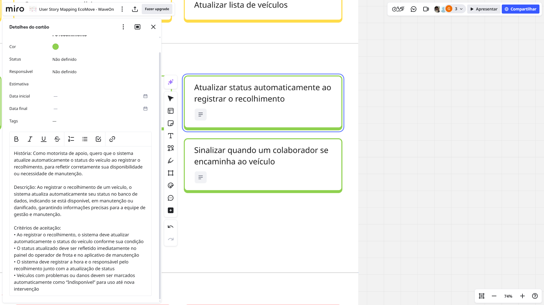
Task: Select the sticky note tool
Action: (x=170, y=123)
